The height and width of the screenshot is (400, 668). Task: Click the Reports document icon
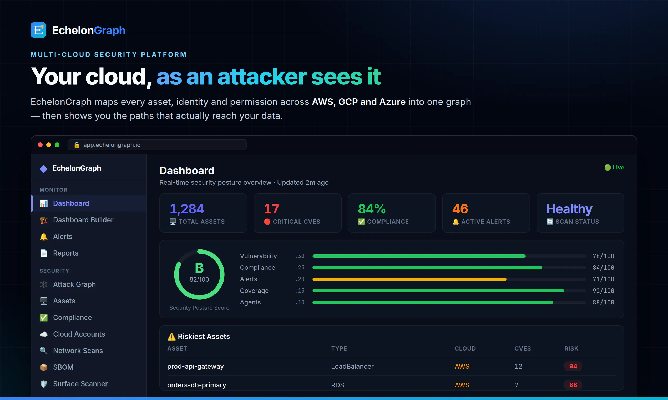(x=44, y=253)
